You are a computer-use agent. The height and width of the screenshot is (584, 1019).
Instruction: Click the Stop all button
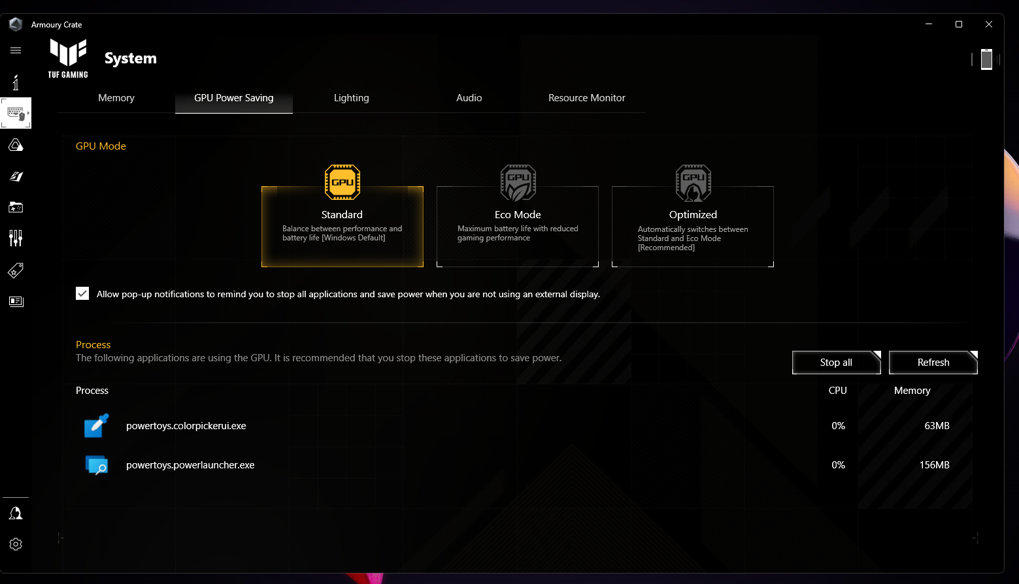pyautogui.click(x=836, y=362)
